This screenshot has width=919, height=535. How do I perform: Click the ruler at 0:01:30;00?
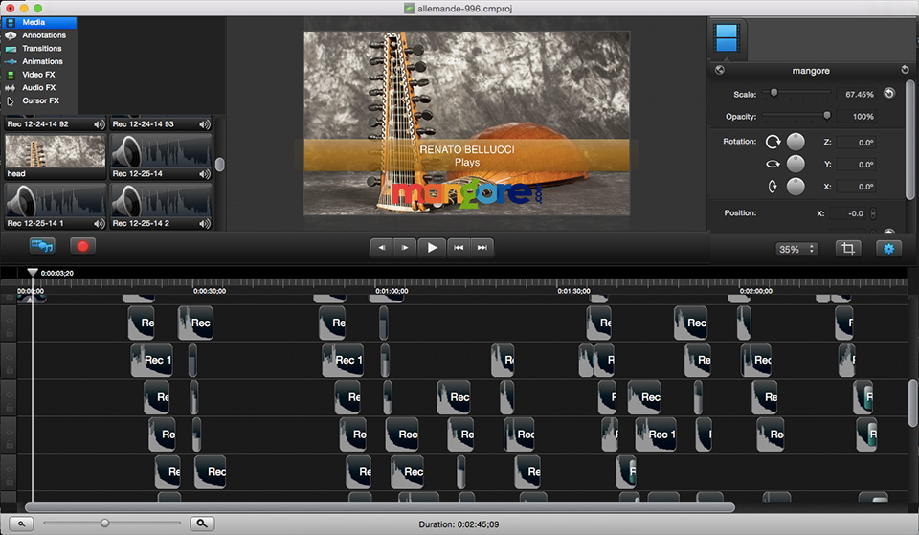[573, 291]
